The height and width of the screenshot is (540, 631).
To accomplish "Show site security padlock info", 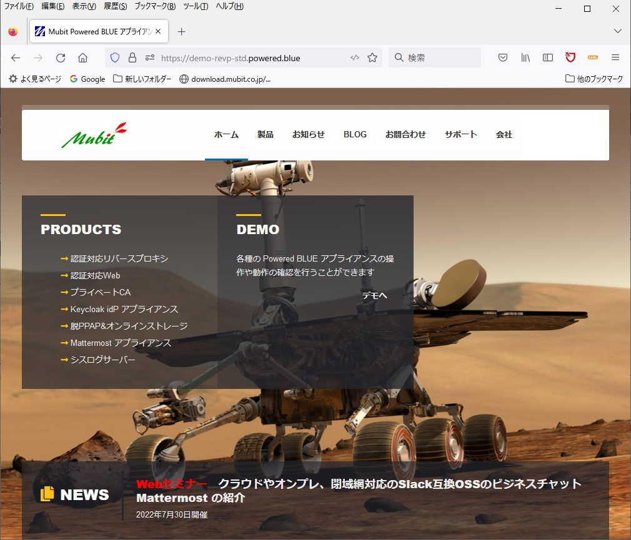I will coord(132,58).
